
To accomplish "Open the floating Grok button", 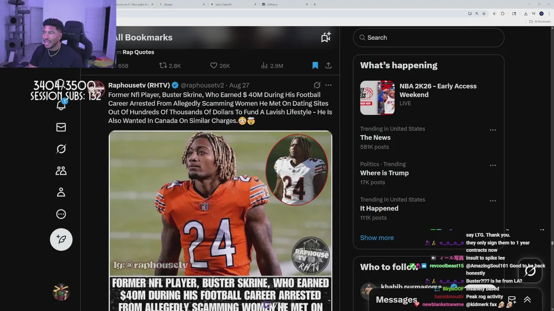I will pos(530,271).
